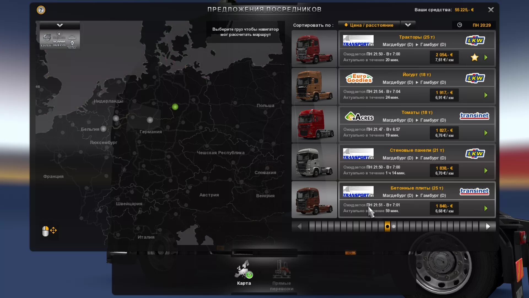Open the sort order dropdown arrow
This screenshot has width=529, height=298.
(408, 25)
